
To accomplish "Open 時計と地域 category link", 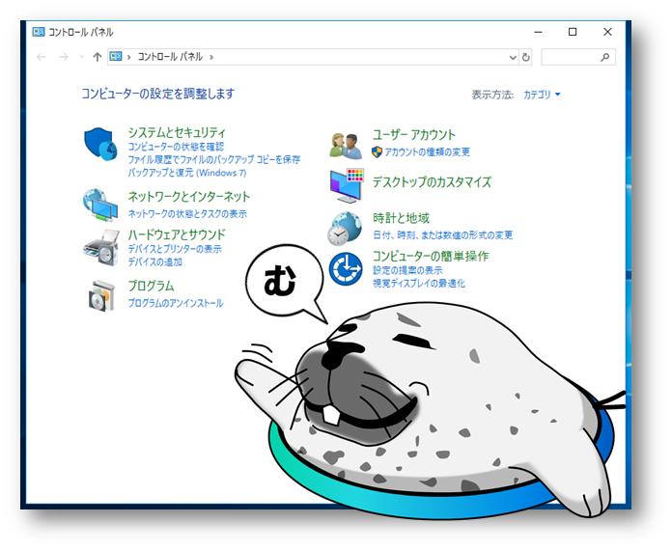I will [x=401, y=218].
